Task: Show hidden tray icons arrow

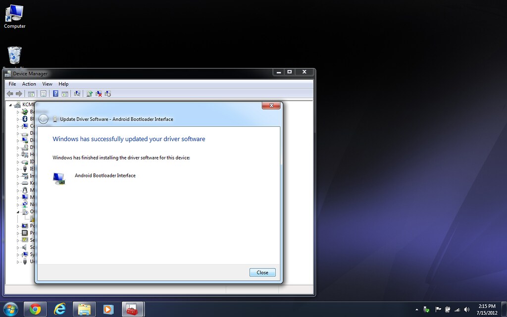Action: 416,310
